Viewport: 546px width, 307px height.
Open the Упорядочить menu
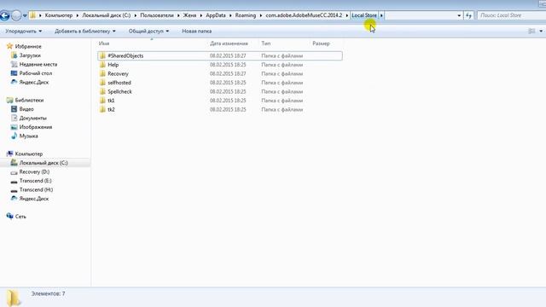tap(23, 31)
